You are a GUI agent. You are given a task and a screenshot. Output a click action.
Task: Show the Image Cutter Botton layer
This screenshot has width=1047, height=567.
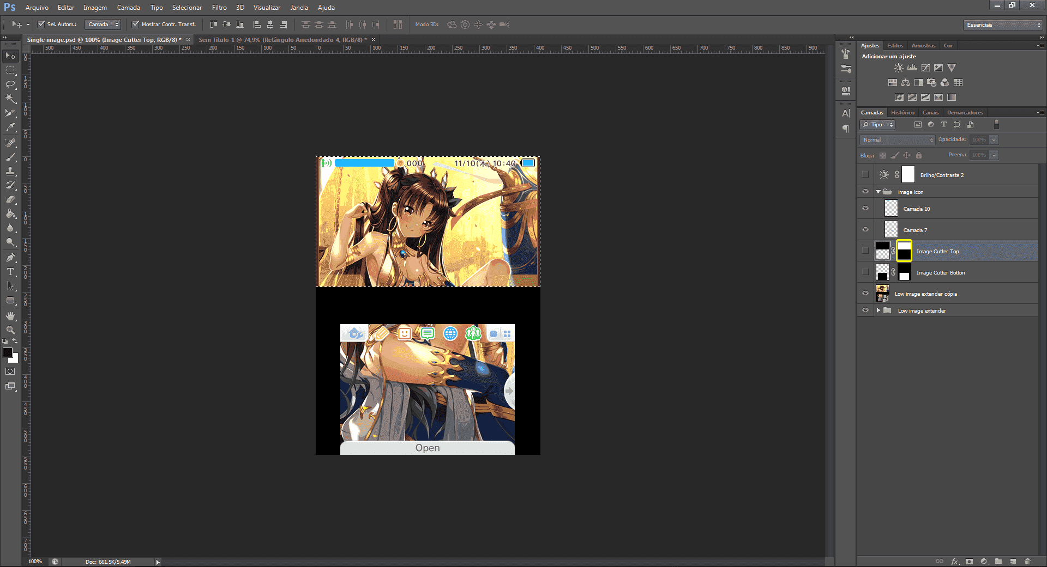click(x=865, y=272)
